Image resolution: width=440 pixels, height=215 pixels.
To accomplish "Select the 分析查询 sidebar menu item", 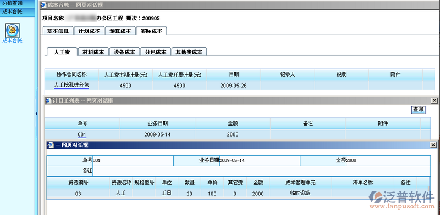I will coord(12,4).
